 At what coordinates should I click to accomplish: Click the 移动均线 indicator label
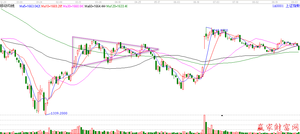coord(7,6)
